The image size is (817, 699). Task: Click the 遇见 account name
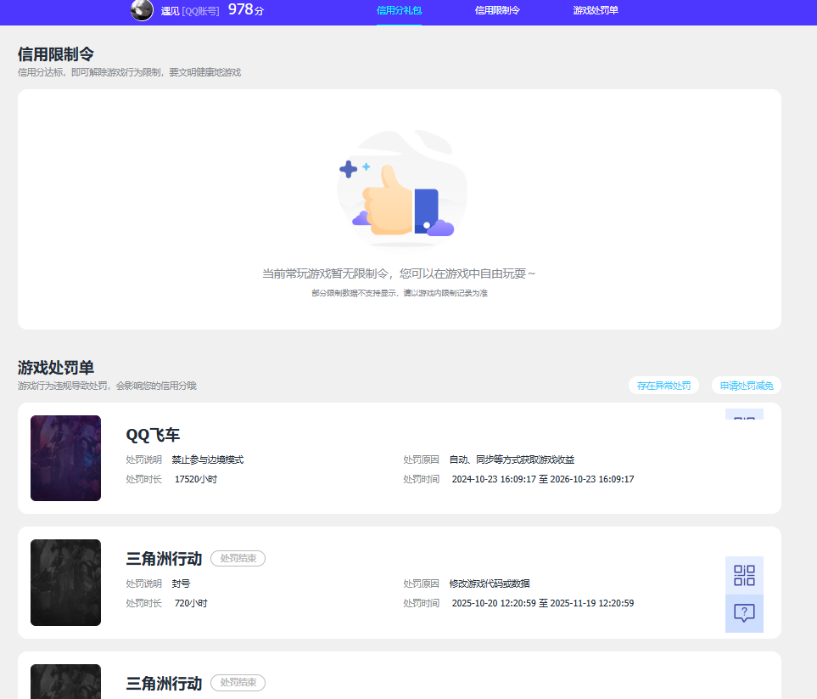click(x=171, y=11)
